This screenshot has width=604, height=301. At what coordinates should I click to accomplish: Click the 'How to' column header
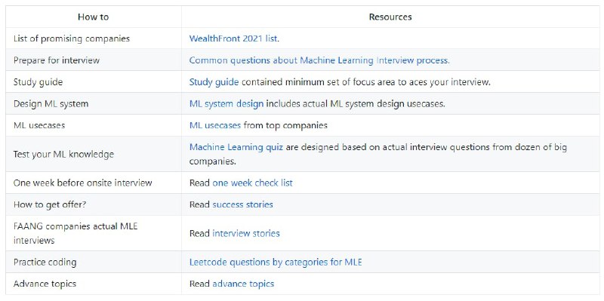(x=93, y=17)
